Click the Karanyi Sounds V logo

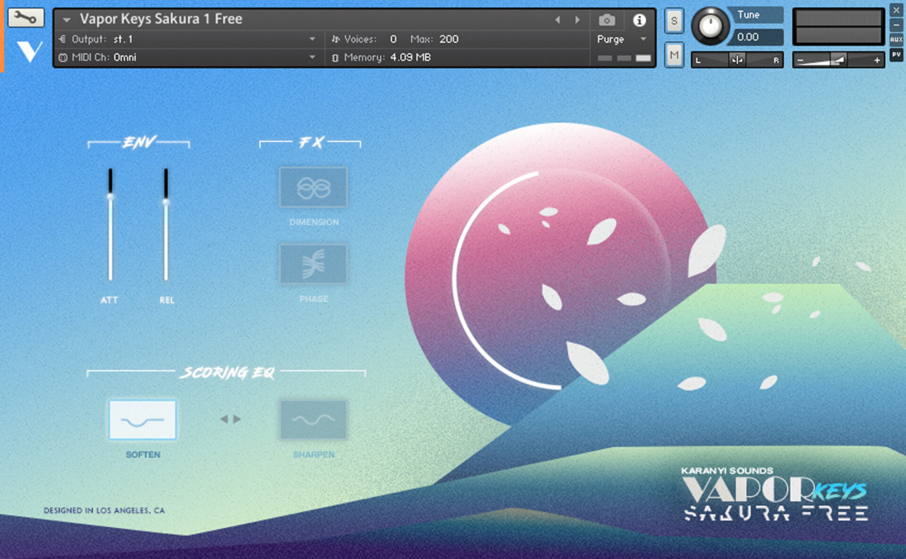pyautogui.click(x=29, y=50)
